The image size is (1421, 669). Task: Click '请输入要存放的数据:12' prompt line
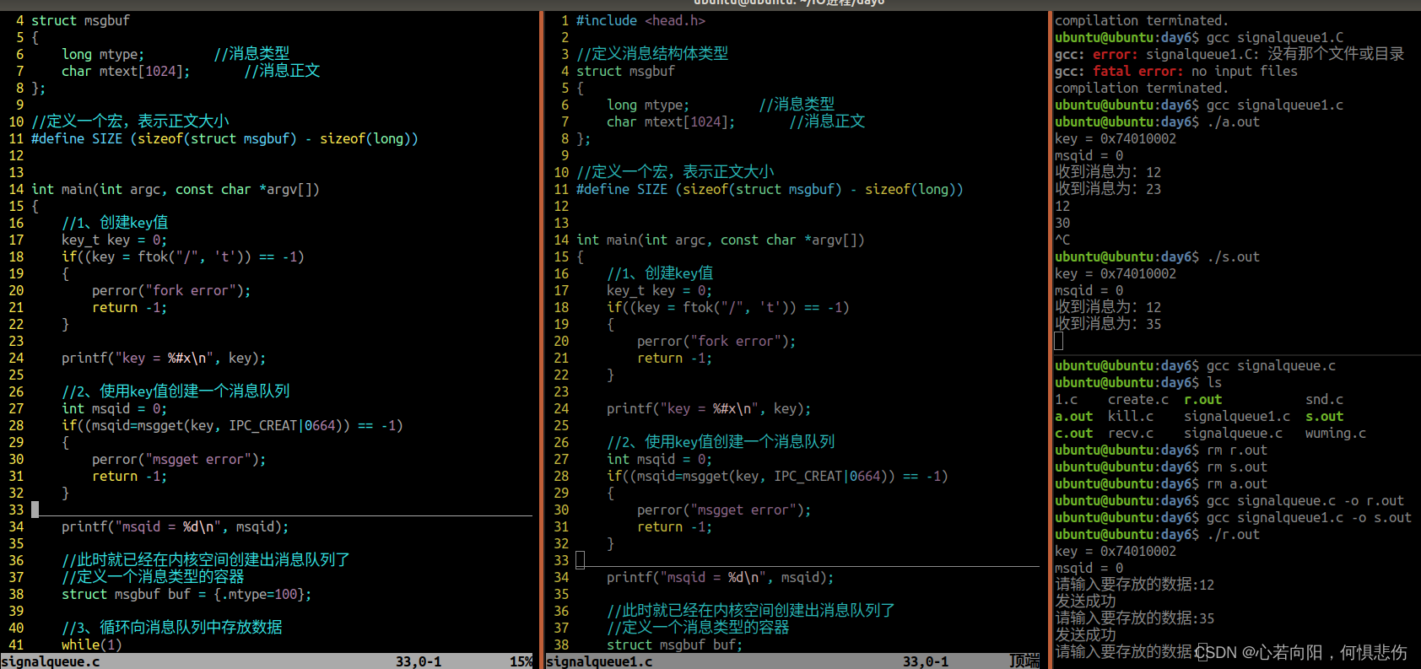click(1135, 585)
